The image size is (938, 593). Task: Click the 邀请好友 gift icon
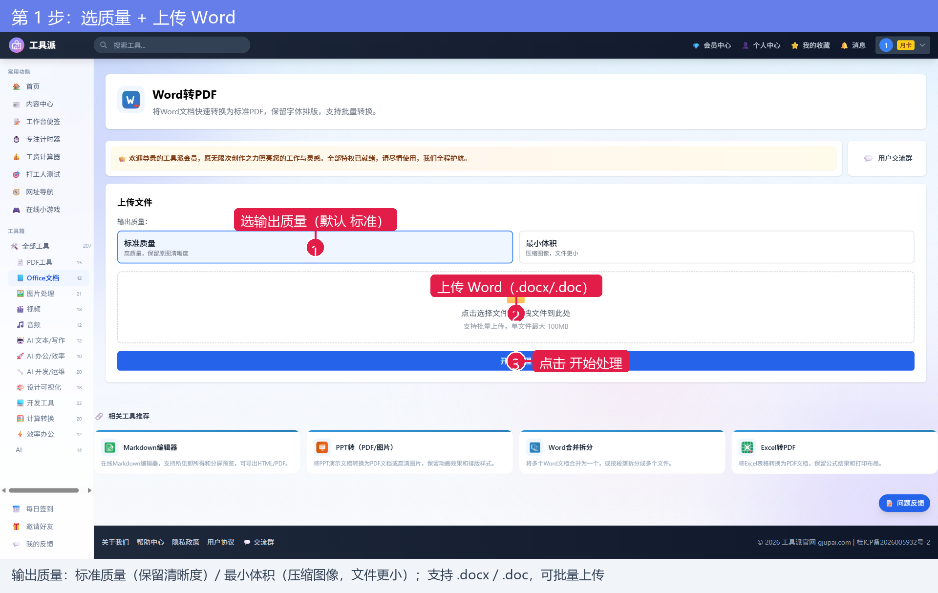17,527
